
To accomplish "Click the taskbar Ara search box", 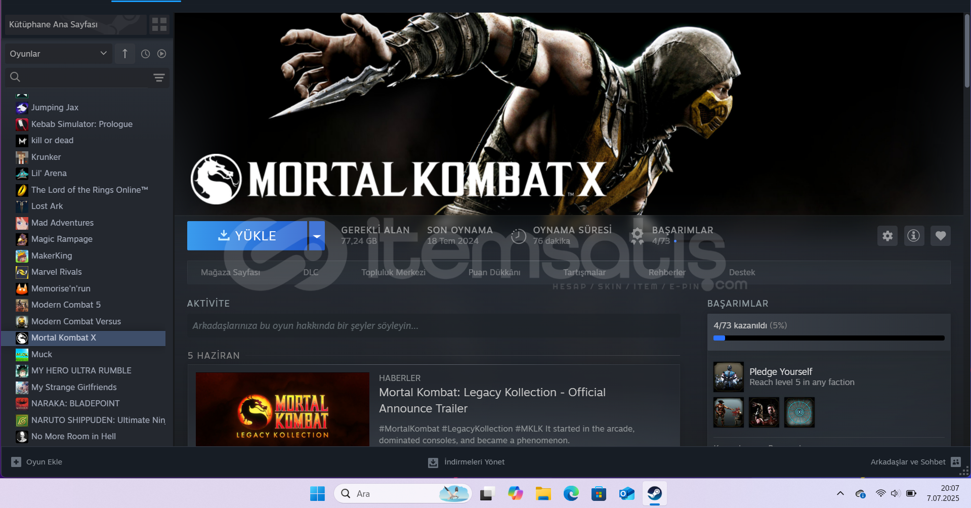I will coord(403,493).
